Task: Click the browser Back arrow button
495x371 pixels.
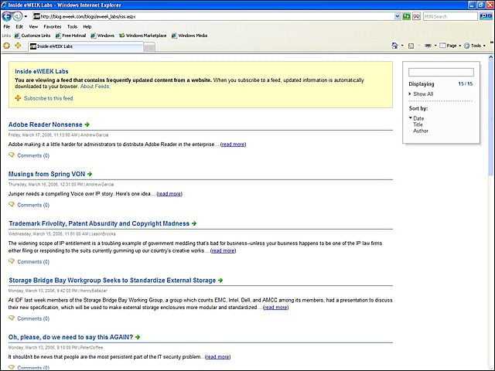Action: point(7,16)
